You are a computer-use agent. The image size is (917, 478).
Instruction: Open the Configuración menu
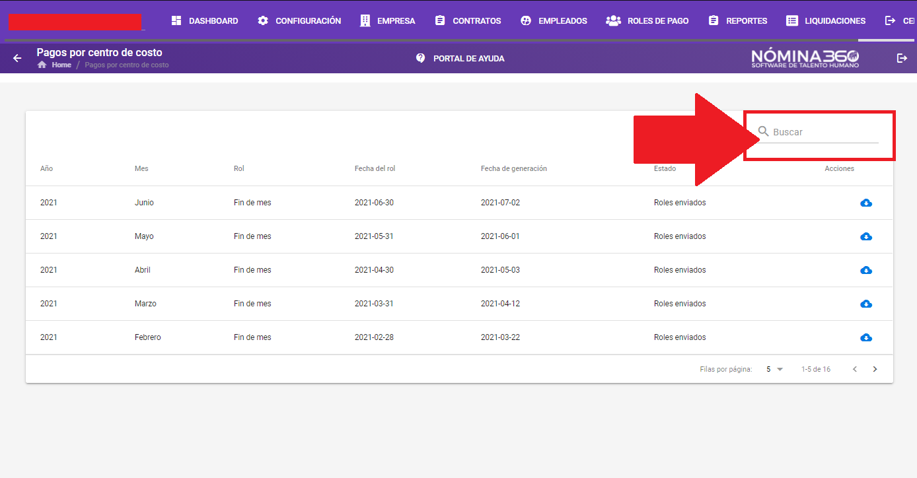click(299, 20)
